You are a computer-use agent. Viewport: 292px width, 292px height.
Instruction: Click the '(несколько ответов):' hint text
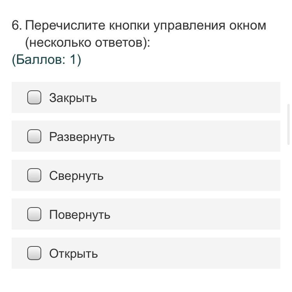click(x=87, y=42)
